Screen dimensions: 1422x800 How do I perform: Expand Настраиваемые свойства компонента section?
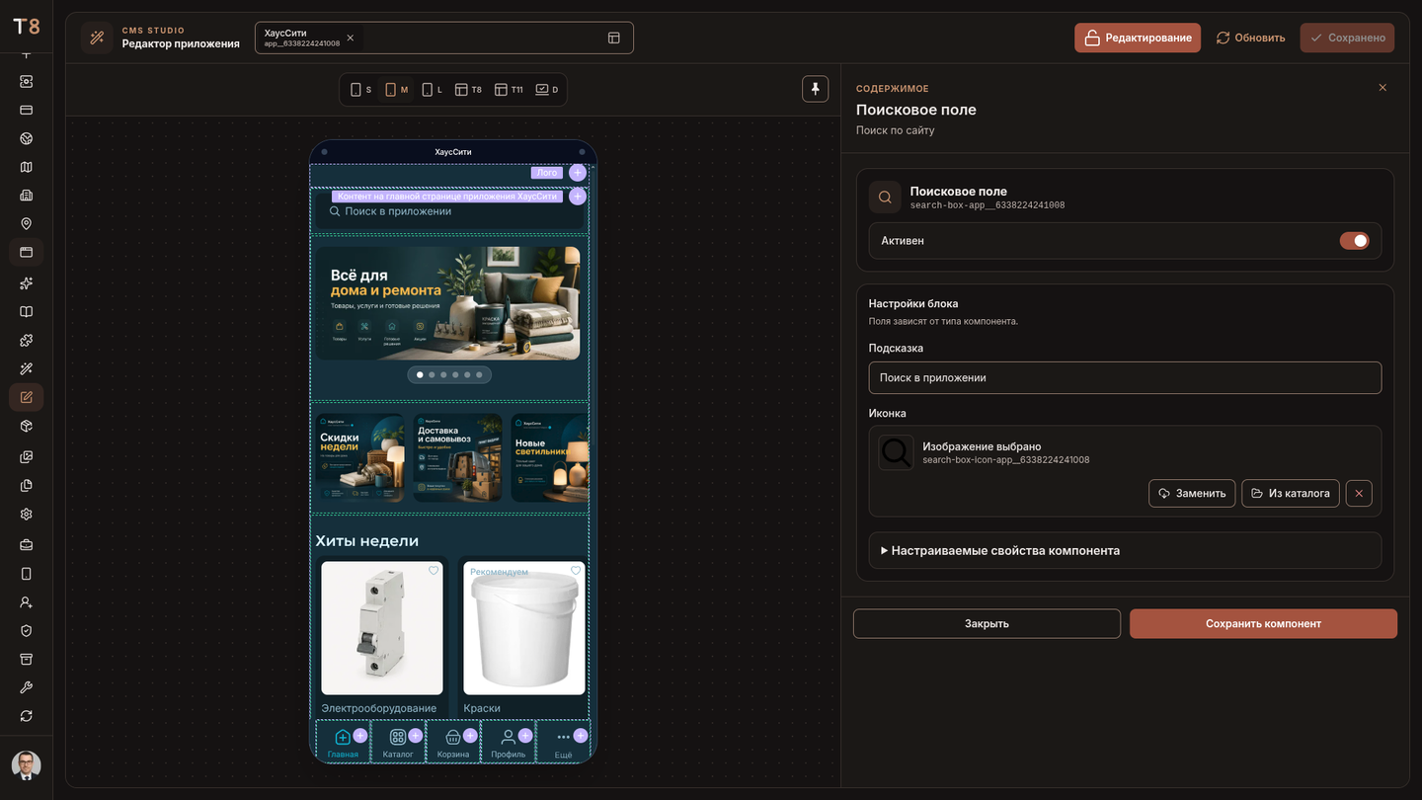point(1125,551)
